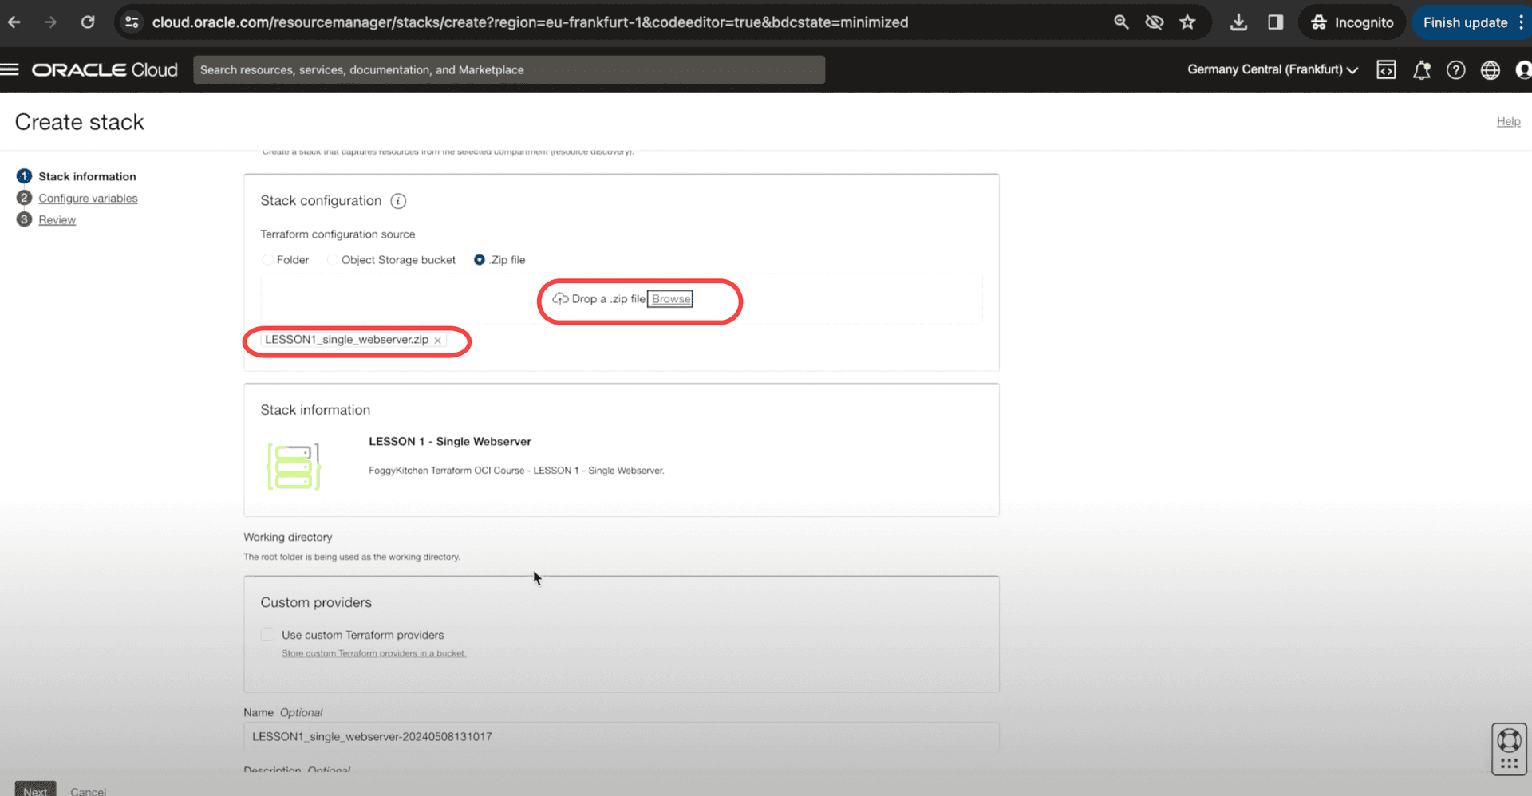Viewport: 1532px width, 796px height.
Task: Toggle browser side panel
Action: 1275,22
